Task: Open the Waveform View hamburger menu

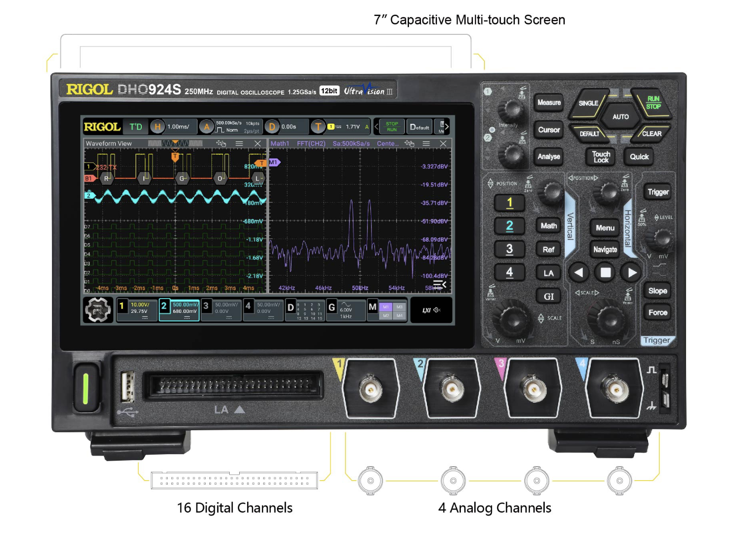Action: (x=240, y=144)
